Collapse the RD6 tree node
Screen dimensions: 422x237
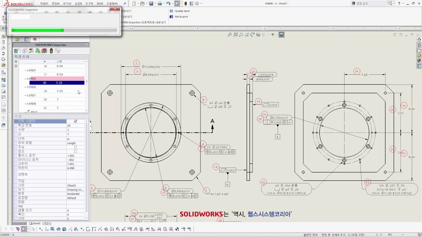coord(25,87)
